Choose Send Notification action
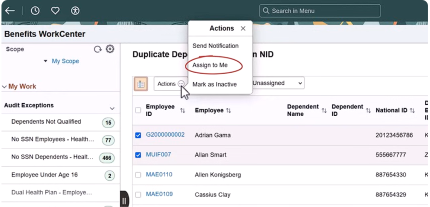The image size is (430, 207). pos(215,46)
